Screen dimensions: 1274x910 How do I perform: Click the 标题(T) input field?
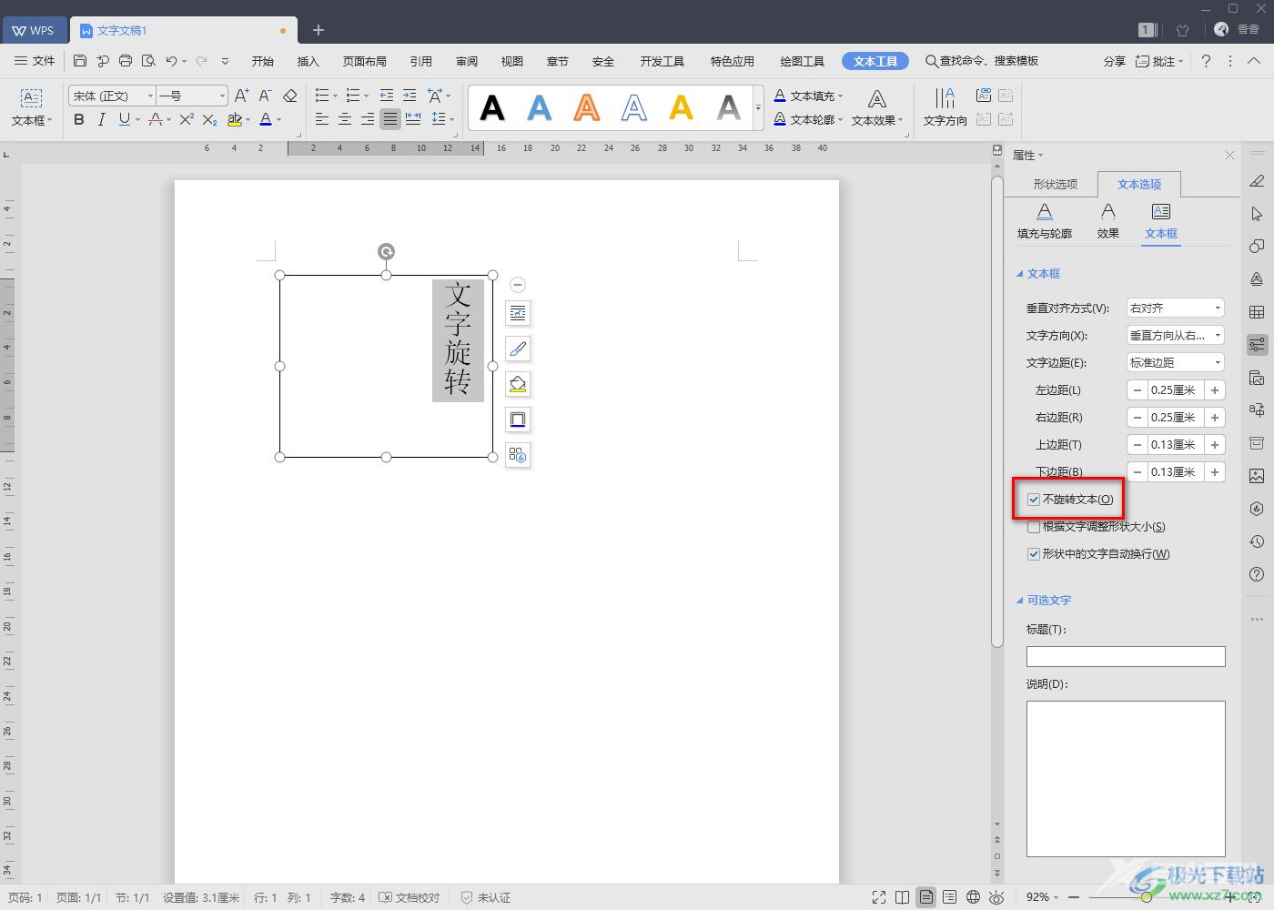(x=1126, y=657)
